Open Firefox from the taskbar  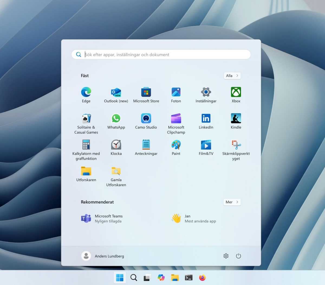tap(202, 278)
